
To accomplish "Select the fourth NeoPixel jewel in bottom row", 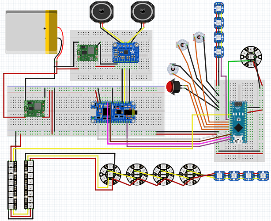I will coord(190,174).
